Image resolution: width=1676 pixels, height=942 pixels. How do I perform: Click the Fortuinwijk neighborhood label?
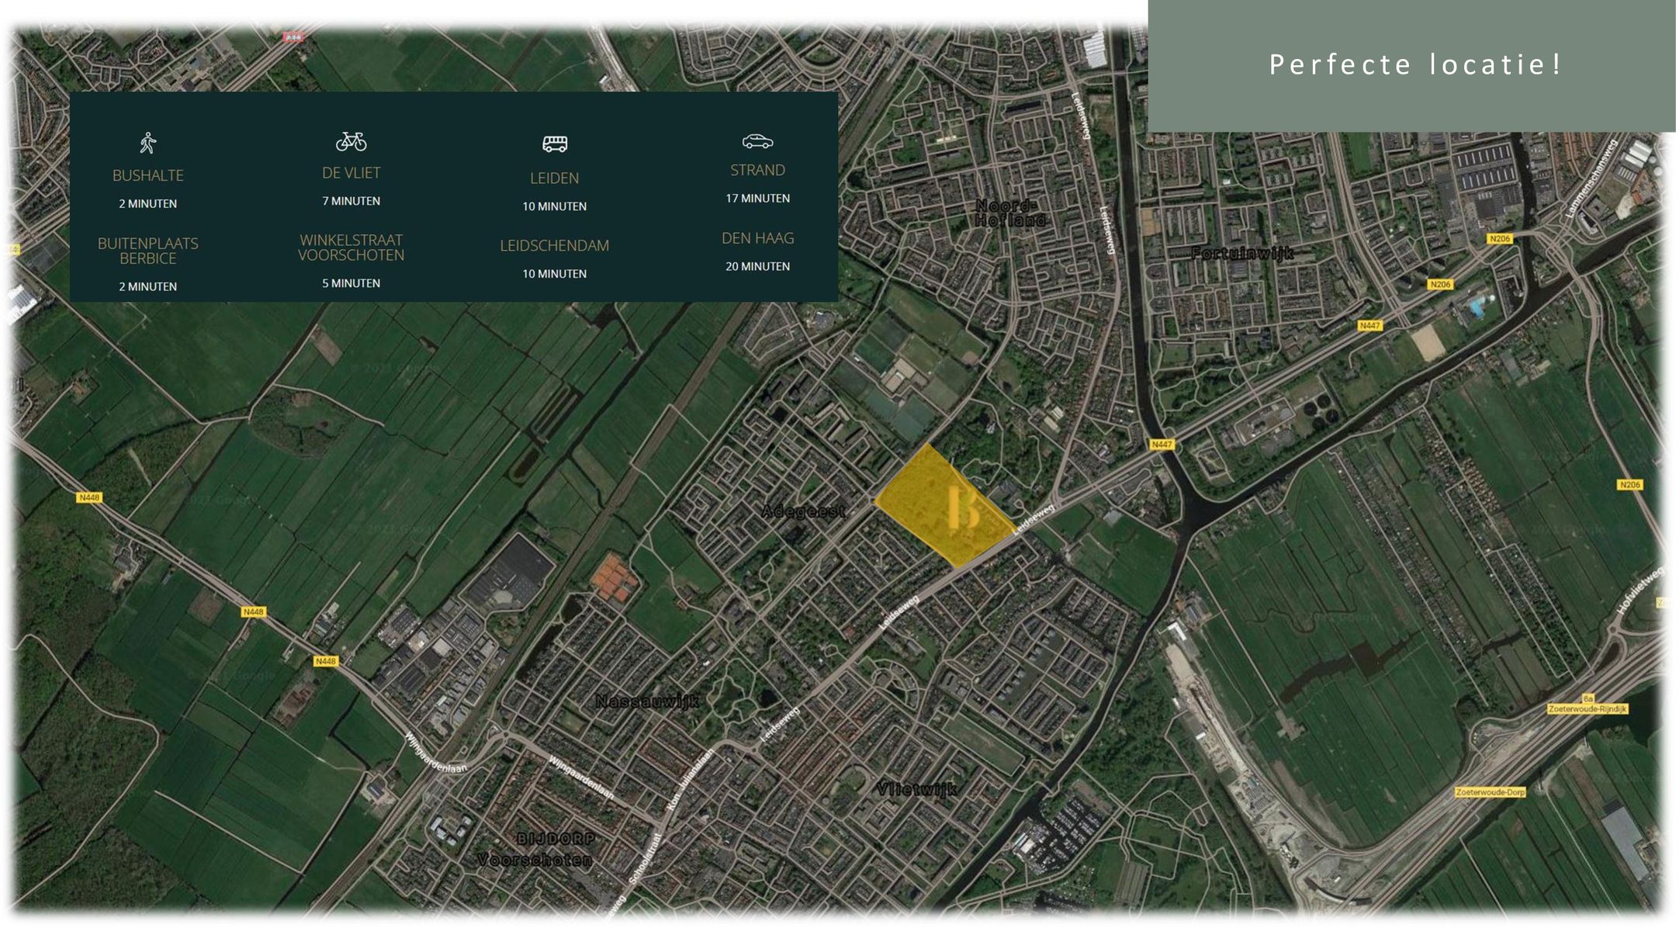coord(1241,253)
